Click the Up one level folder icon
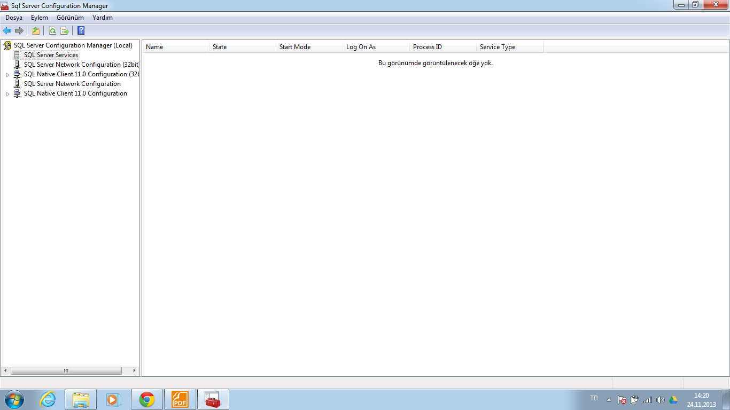Screen dimensions: 730x410 pyautogui.click(x=36, y=30)
